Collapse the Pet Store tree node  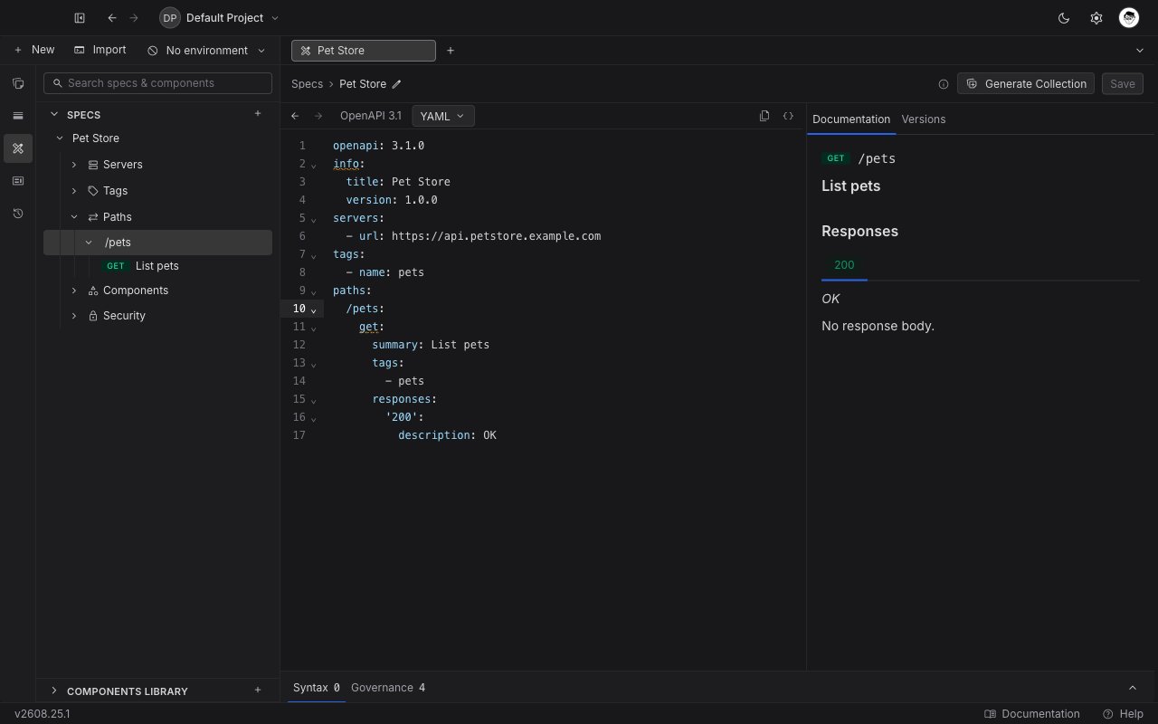point(60,138)
